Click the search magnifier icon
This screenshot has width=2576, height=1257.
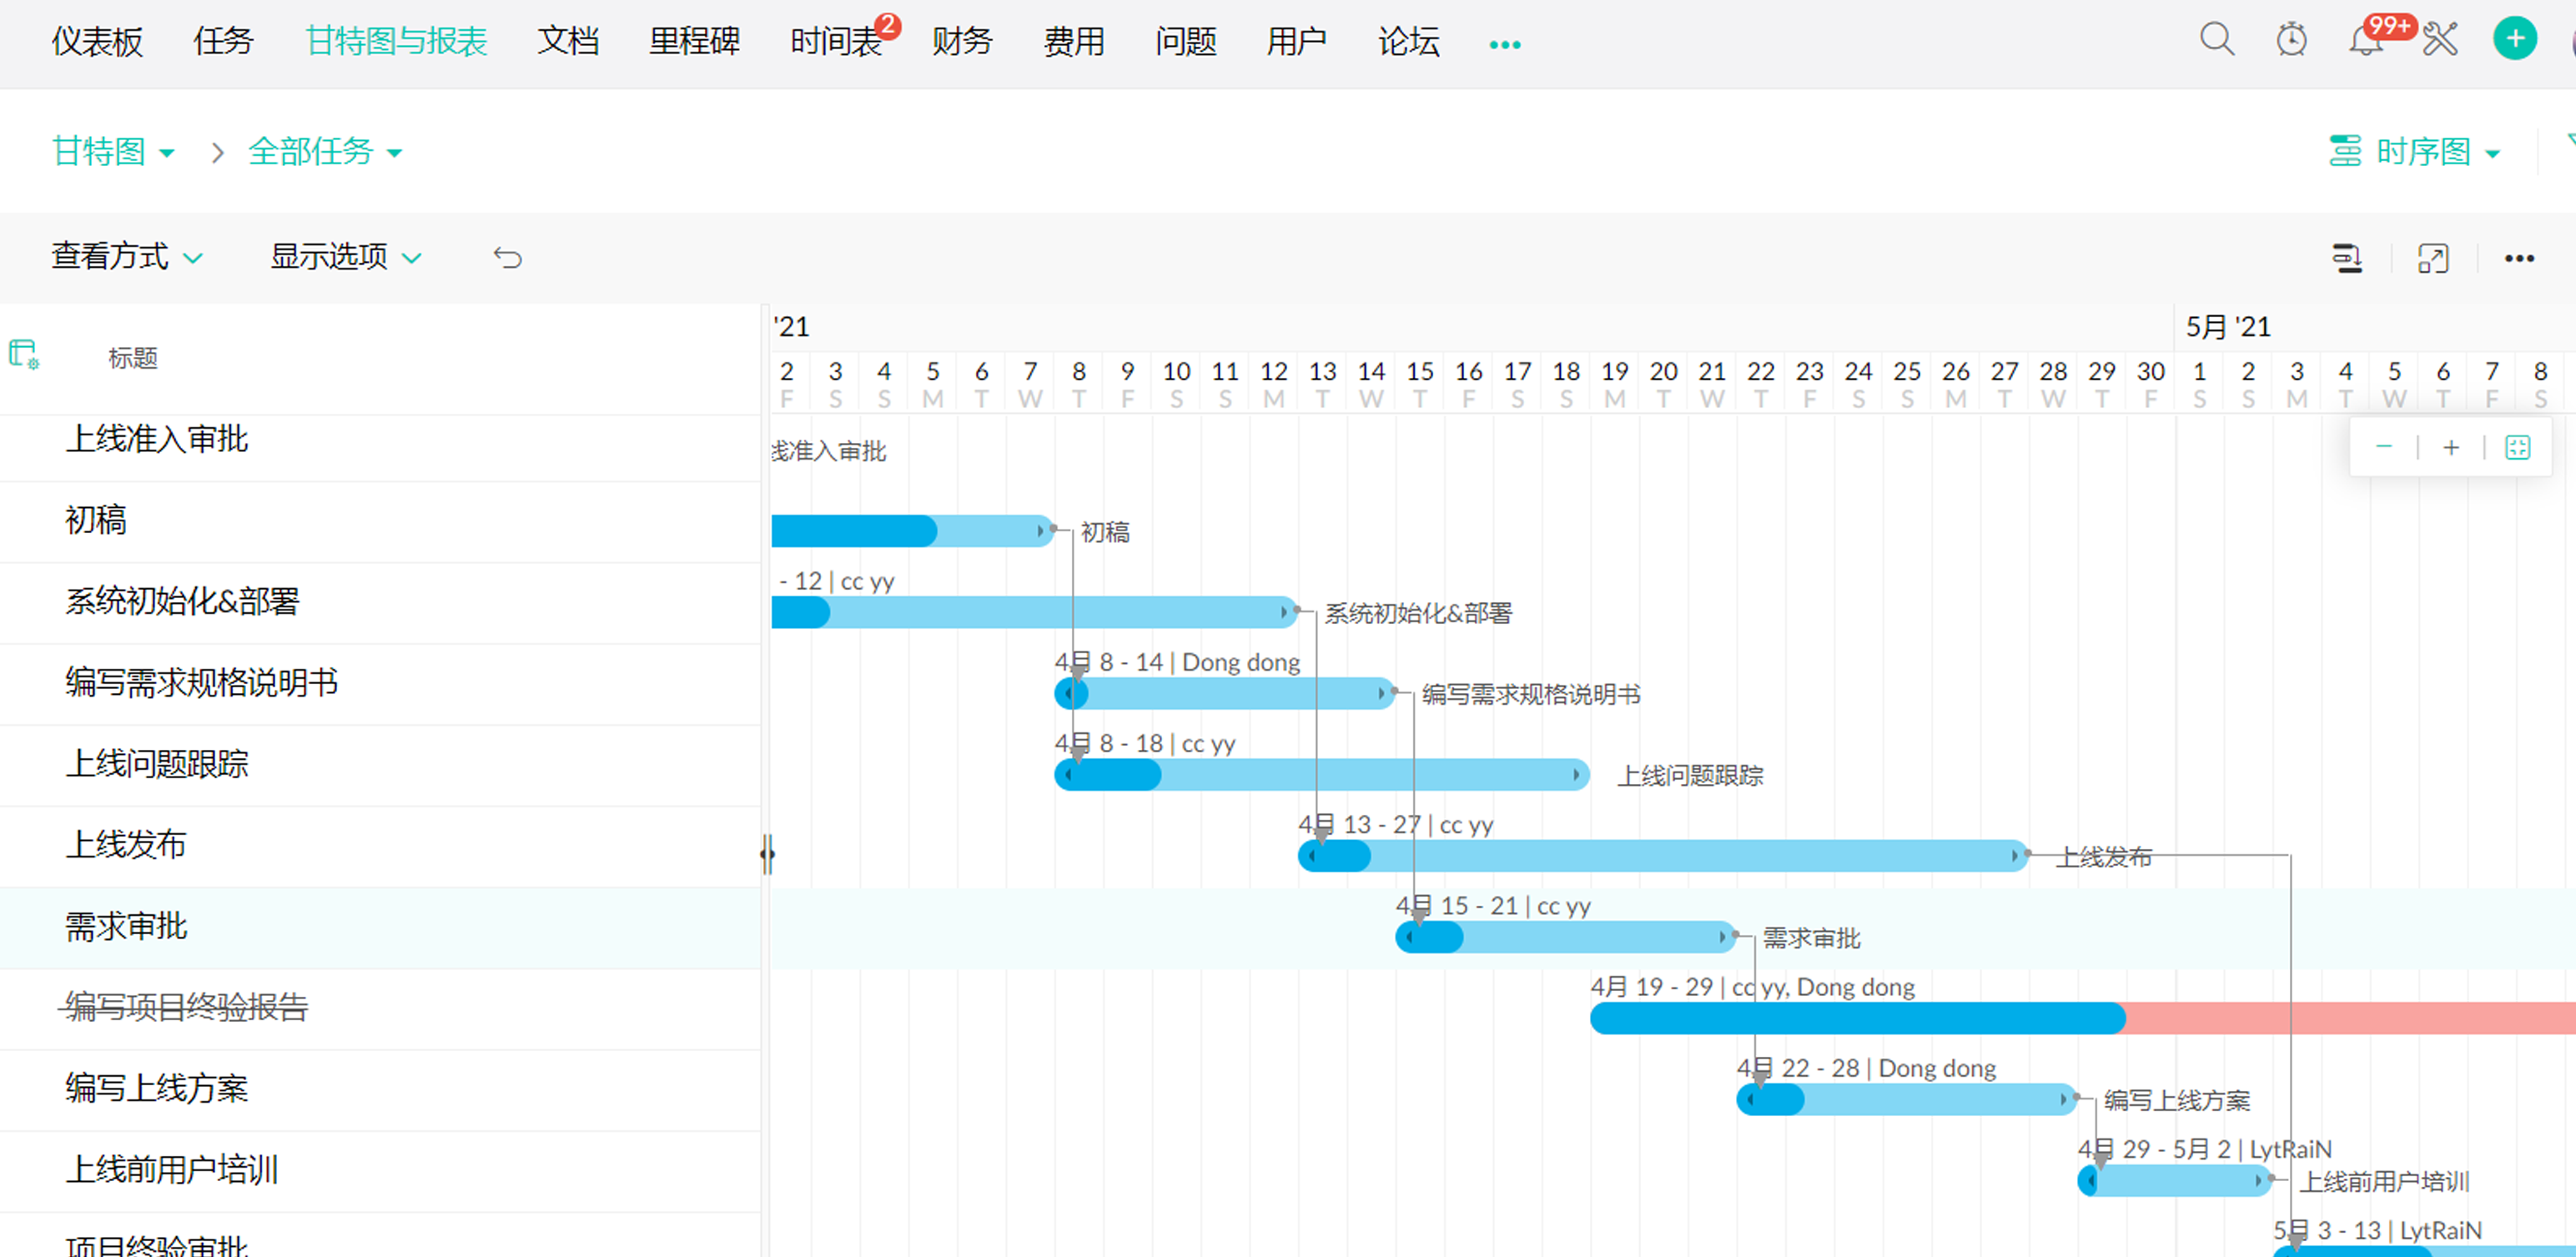click(2216, 40)
